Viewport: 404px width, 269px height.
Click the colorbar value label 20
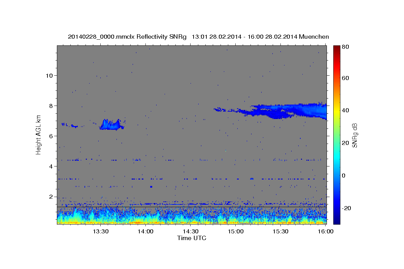click(x=346, y=143)
